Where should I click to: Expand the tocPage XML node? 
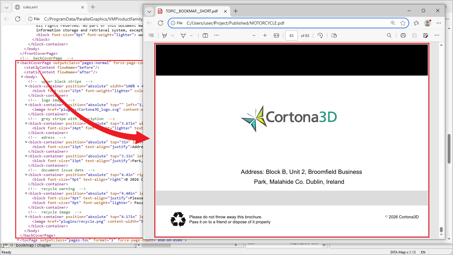coord(18,240)
